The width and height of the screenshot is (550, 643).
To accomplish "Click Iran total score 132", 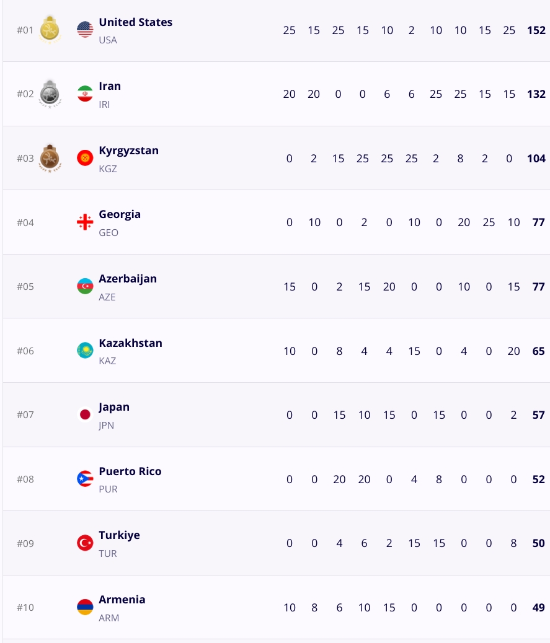I will click(536, 94).
